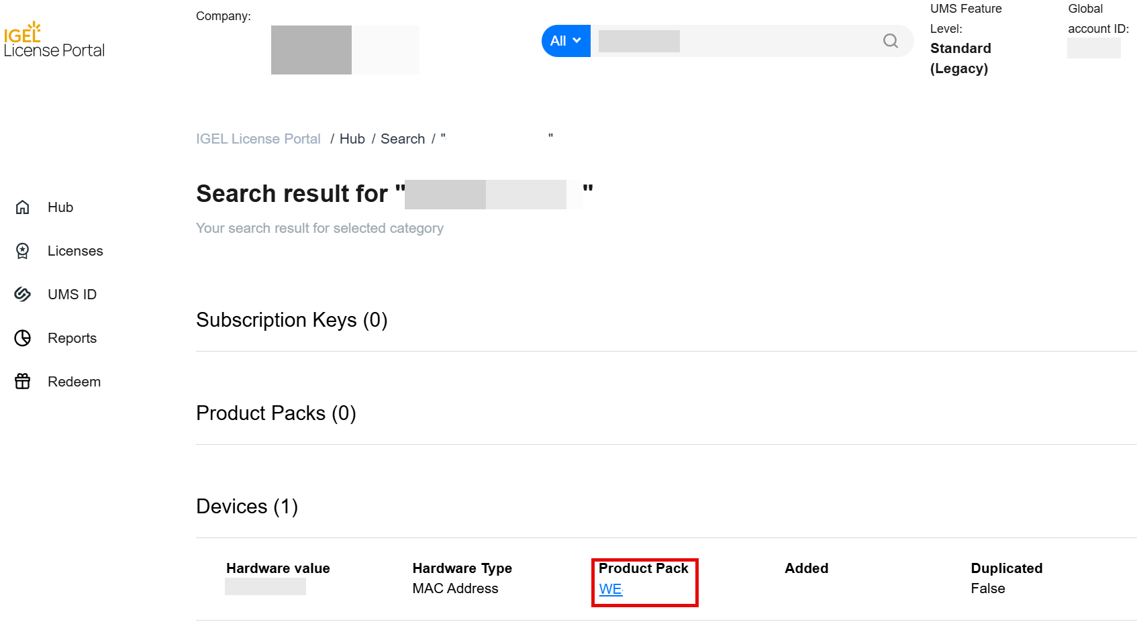Click the Hardware value column header
The height and width of the screenshot is (624, 1137).
tap(278, 568)
